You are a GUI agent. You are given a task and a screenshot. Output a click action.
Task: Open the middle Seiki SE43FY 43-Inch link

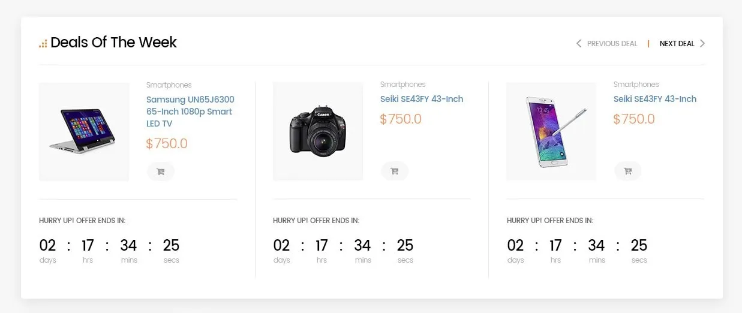tap(422, 99)
